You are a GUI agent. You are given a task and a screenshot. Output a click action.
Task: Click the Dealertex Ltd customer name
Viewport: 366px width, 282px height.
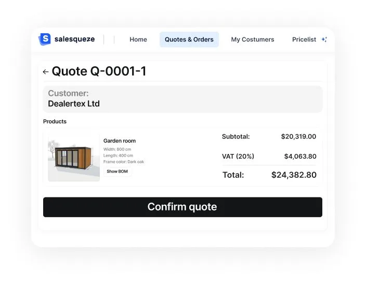coord(74,104)
